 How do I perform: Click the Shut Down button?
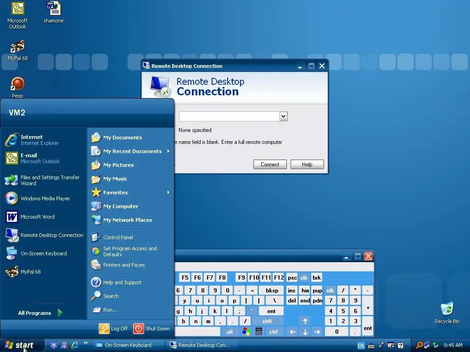(x=151, y=329)
